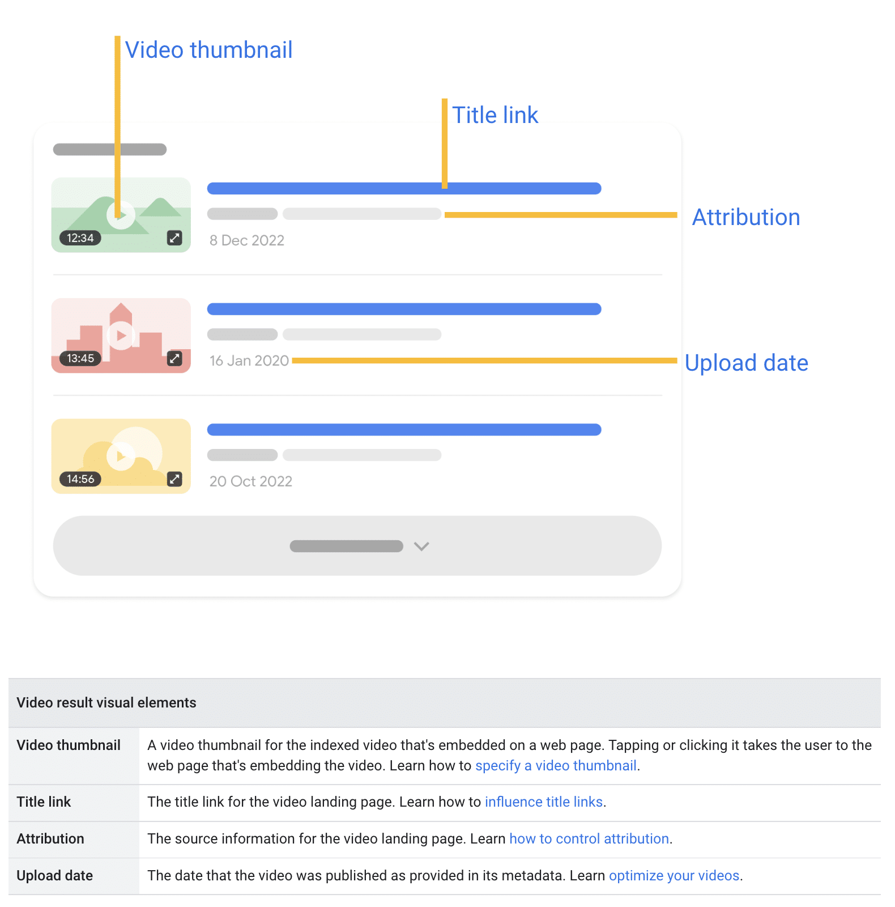Click the gray show-more pill button
The width and height of the screenshot is (895, 907).
click(357, 546)
